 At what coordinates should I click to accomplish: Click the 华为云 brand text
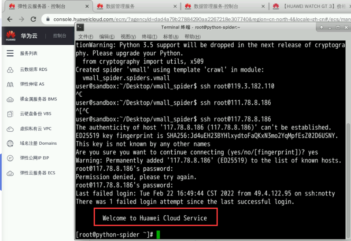tap(29, 36)
